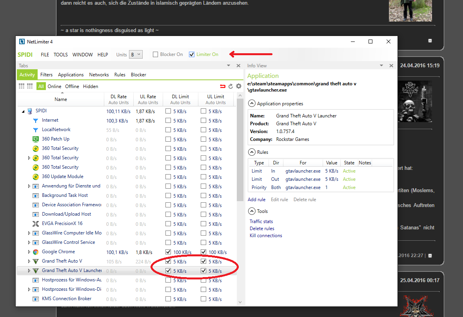This screenshot has width=463, height=317.
Task: Click the refresh icon in Activity toolbar
Action: tap(231, 86)
